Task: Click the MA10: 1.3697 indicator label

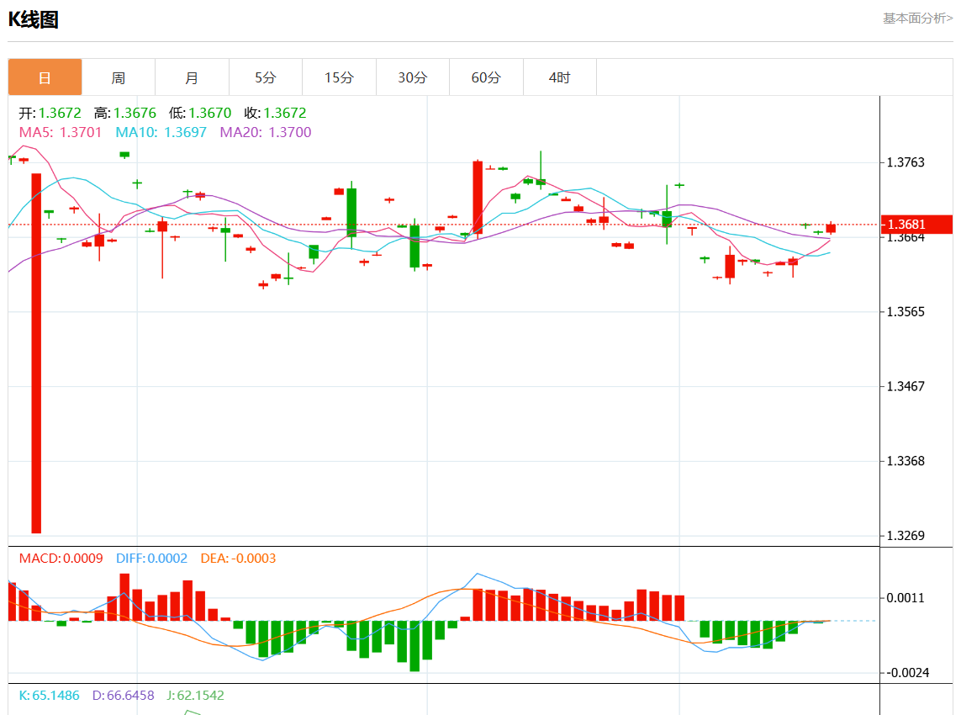Action: point(161,132)
